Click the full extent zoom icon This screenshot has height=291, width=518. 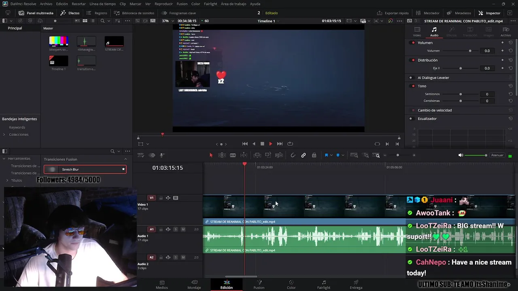pyautogui.click(x=354, y=155)
